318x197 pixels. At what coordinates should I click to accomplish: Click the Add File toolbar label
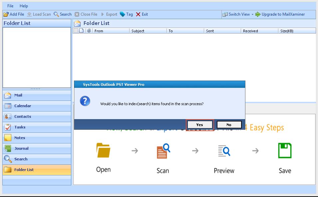[x=17, y=14]
